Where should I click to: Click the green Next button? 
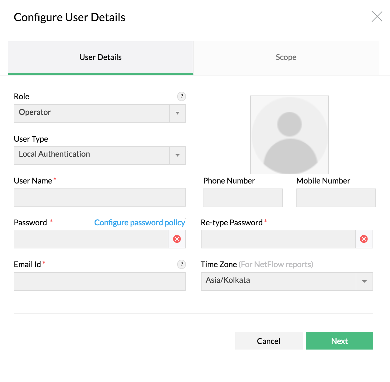coord(339,341)
